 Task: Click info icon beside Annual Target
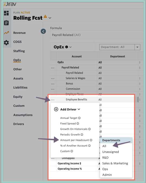(79, 118)
